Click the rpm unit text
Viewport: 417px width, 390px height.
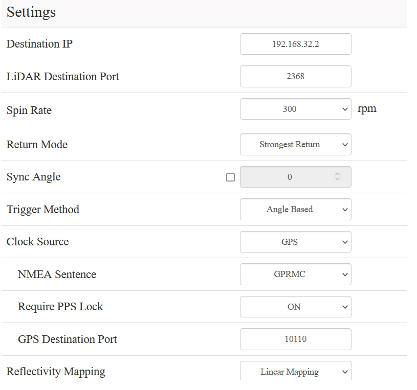tap(367, 108)
